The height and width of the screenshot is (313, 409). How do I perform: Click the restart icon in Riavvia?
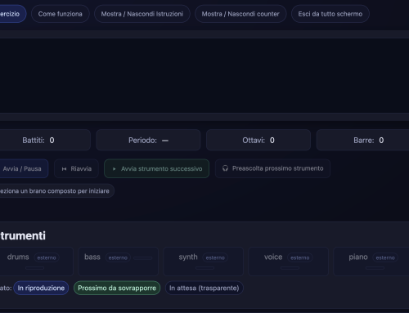click(x=64, y=169)
